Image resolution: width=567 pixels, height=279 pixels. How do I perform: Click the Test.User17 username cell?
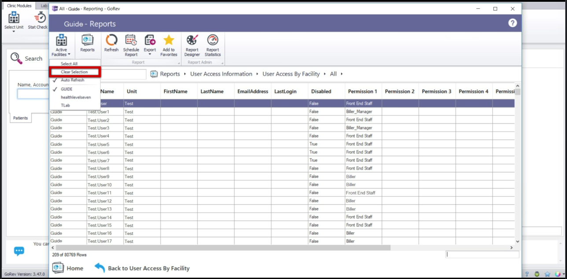[x=105, y=241]
